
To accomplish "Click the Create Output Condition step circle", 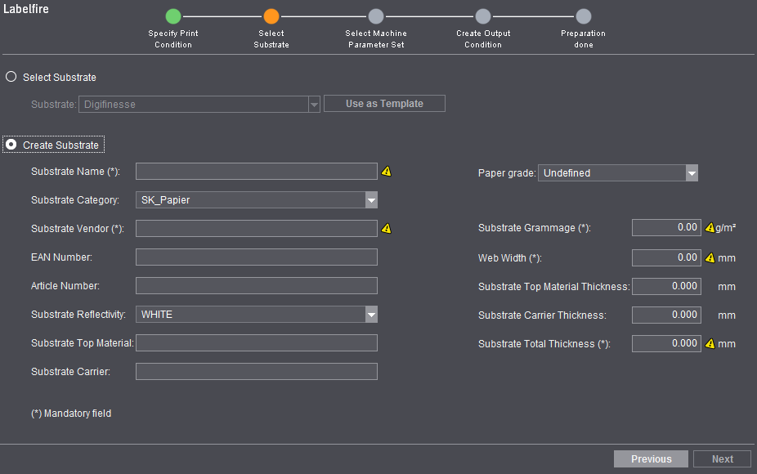I will (x=483, y=16).
